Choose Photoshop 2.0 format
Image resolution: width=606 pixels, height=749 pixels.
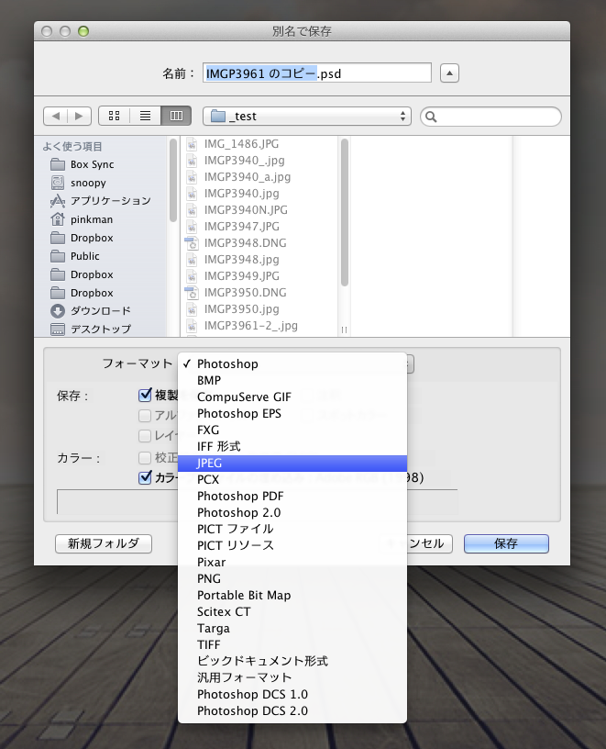(x=292, y=512)
